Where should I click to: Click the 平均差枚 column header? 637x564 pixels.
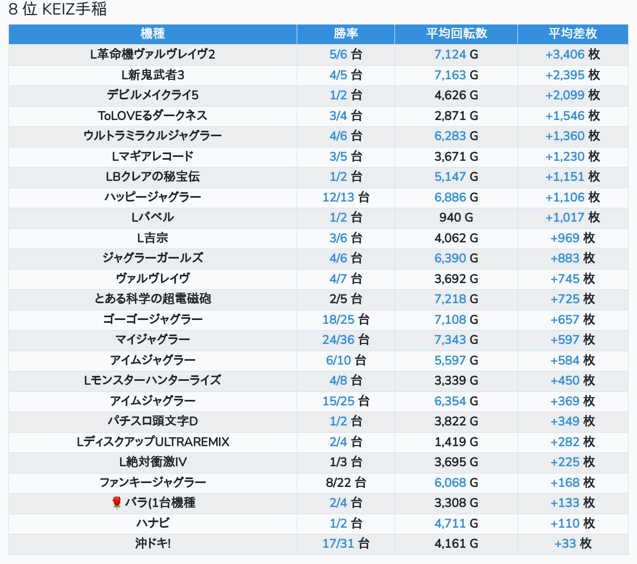point(573,34)
